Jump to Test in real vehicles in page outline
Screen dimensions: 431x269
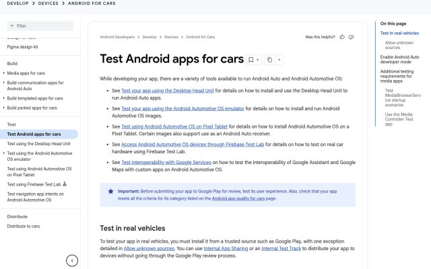pyautogui.click(x=399, y=33)
